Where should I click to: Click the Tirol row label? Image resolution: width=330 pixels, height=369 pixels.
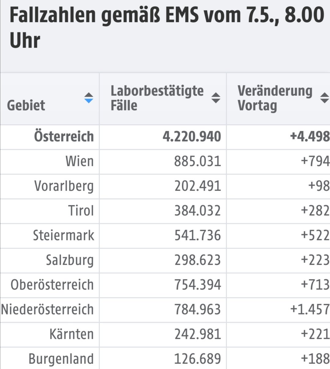click(x=81, y=210)
